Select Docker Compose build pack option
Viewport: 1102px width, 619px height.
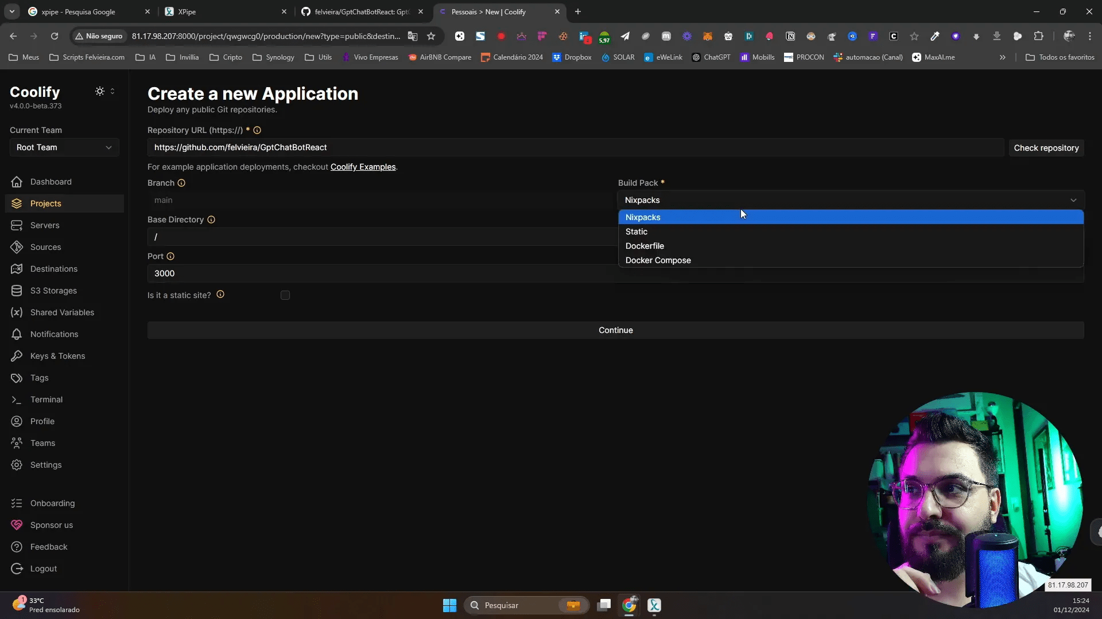(851, 260)
